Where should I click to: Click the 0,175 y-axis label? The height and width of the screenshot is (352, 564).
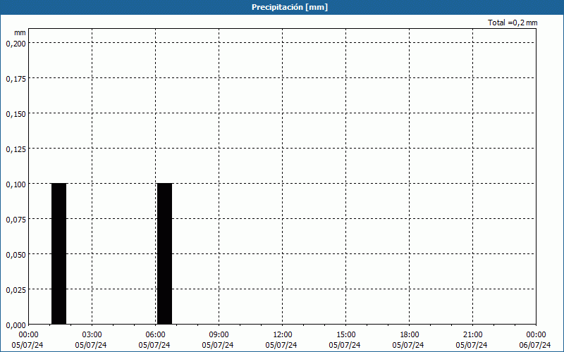[x=16, y=78]
